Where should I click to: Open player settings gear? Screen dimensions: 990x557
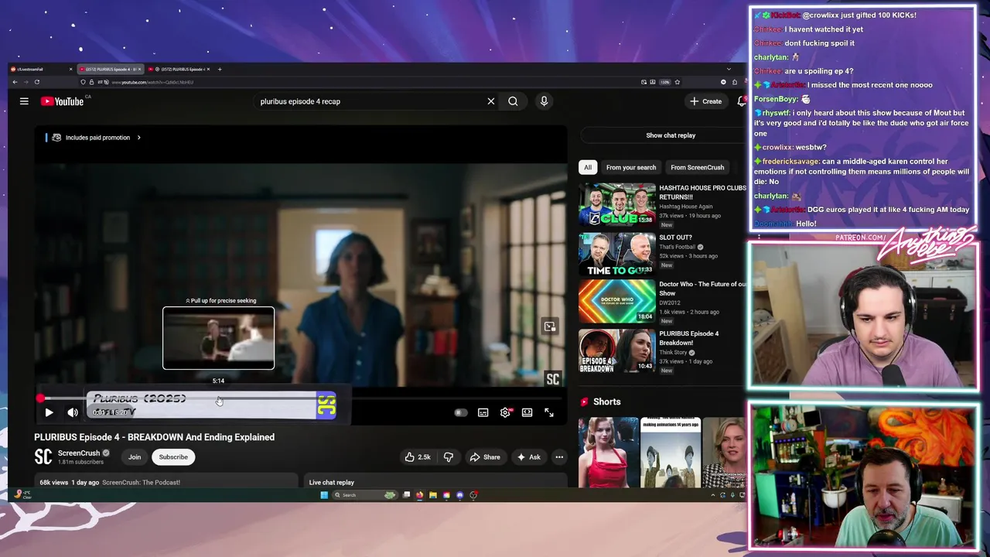(x=505, y=412)
